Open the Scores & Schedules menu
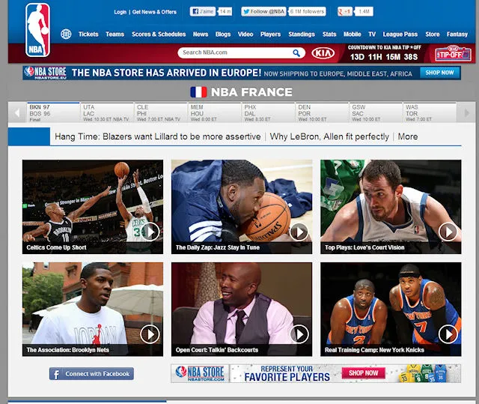The width and height of the screenshot is (479, 404). [159, 34]
